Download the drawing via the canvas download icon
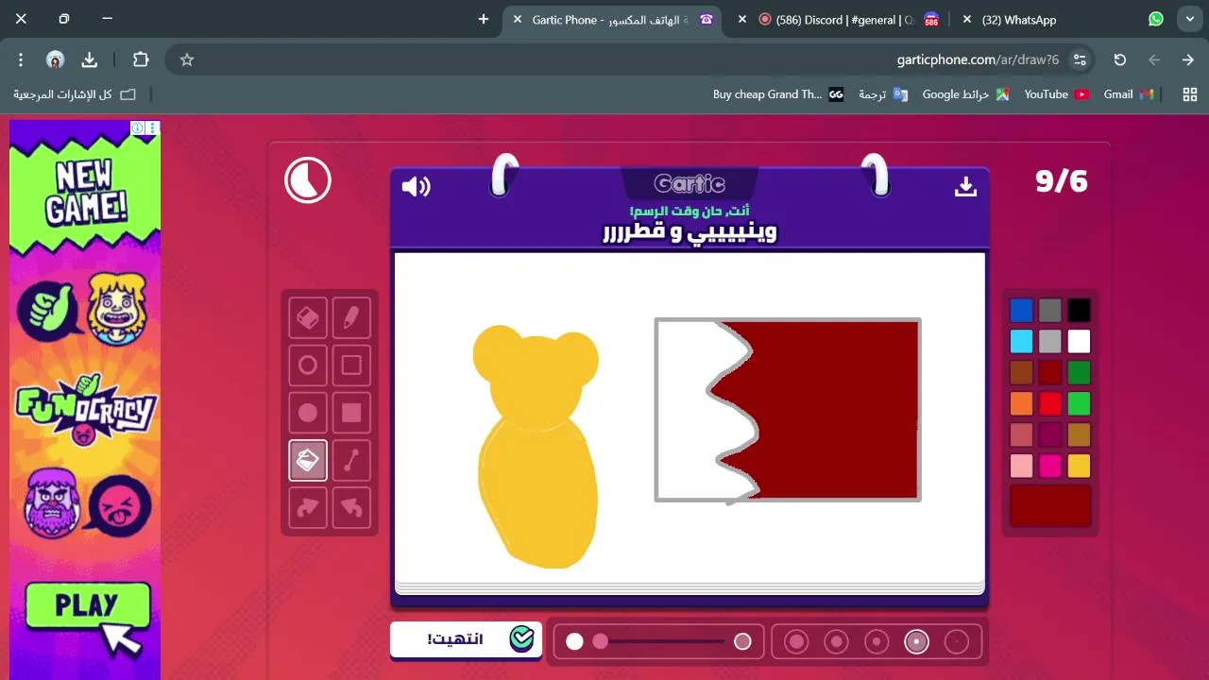Image resolution: width=1209 pixels, height=680 pixels. click(x=965, y=186)
